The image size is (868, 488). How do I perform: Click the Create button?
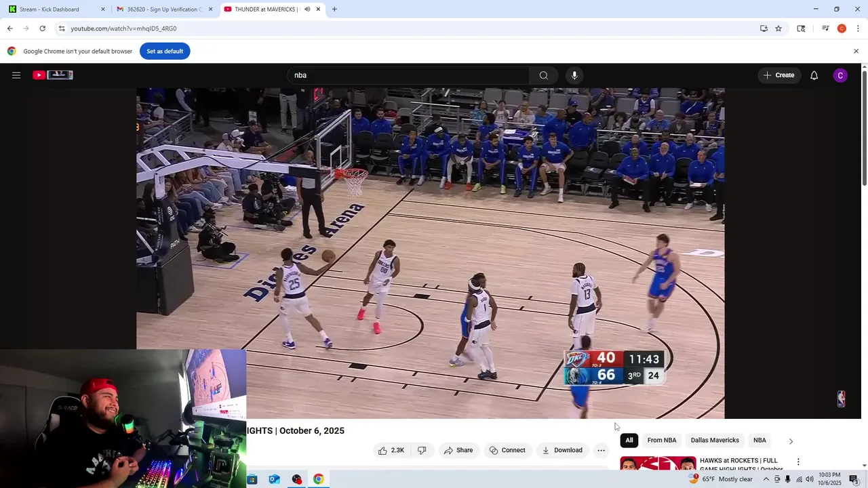pos(778,75)
